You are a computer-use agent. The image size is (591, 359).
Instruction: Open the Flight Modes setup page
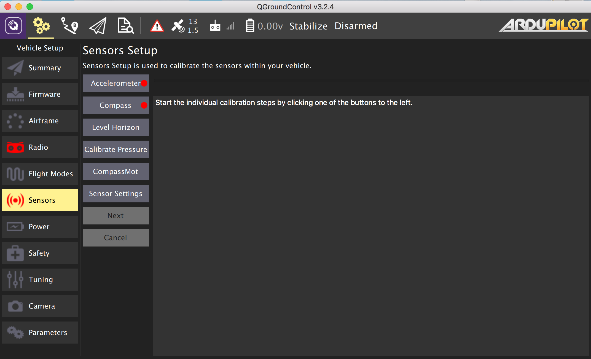pos(40,174)
